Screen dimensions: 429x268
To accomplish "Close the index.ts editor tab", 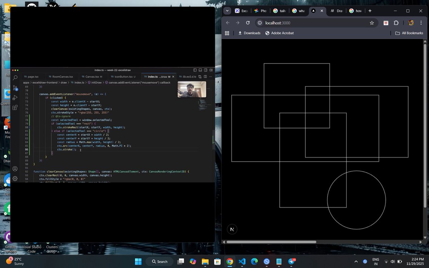I will coord(173,76).
